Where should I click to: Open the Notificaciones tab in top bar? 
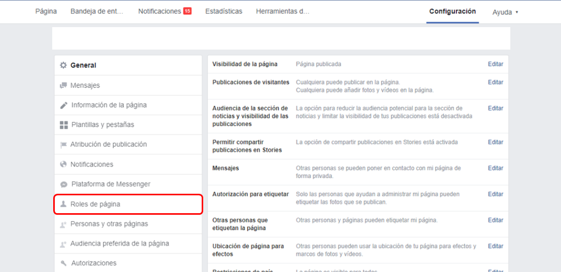[159, 11]
